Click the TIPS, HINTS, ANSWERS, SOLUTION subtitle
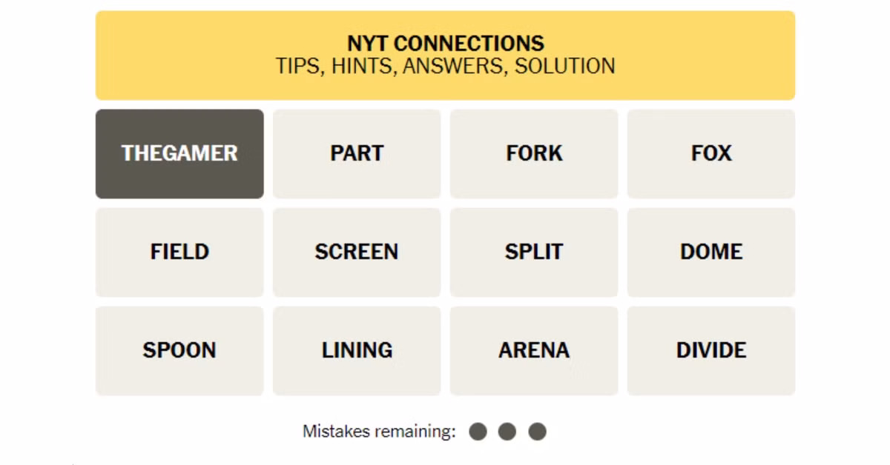 (x=445, y=67)
